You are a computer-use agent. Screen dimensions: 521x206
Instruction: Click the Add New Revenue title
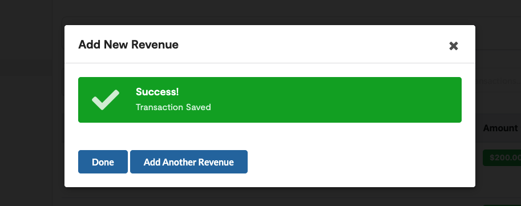pyautogui.click(x=128, y=45)
